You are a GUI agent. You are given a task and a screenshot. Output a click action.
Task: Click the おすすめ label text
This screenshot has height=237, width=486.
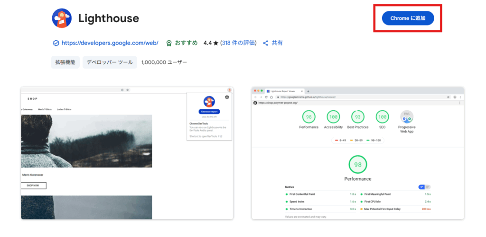coord(186,43)
